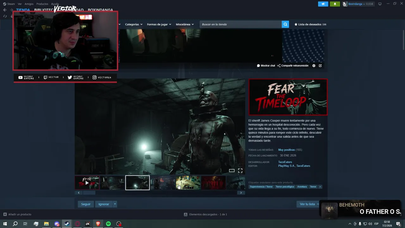Screen dimensions: 405x228
Task: Click the plus icon beside Añadir un producto
Action: point(5,214)
